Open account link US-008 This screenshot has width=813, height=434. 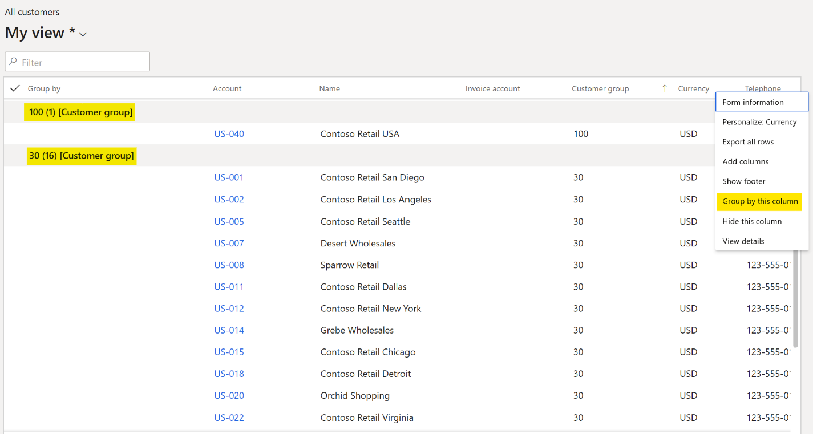229,265
